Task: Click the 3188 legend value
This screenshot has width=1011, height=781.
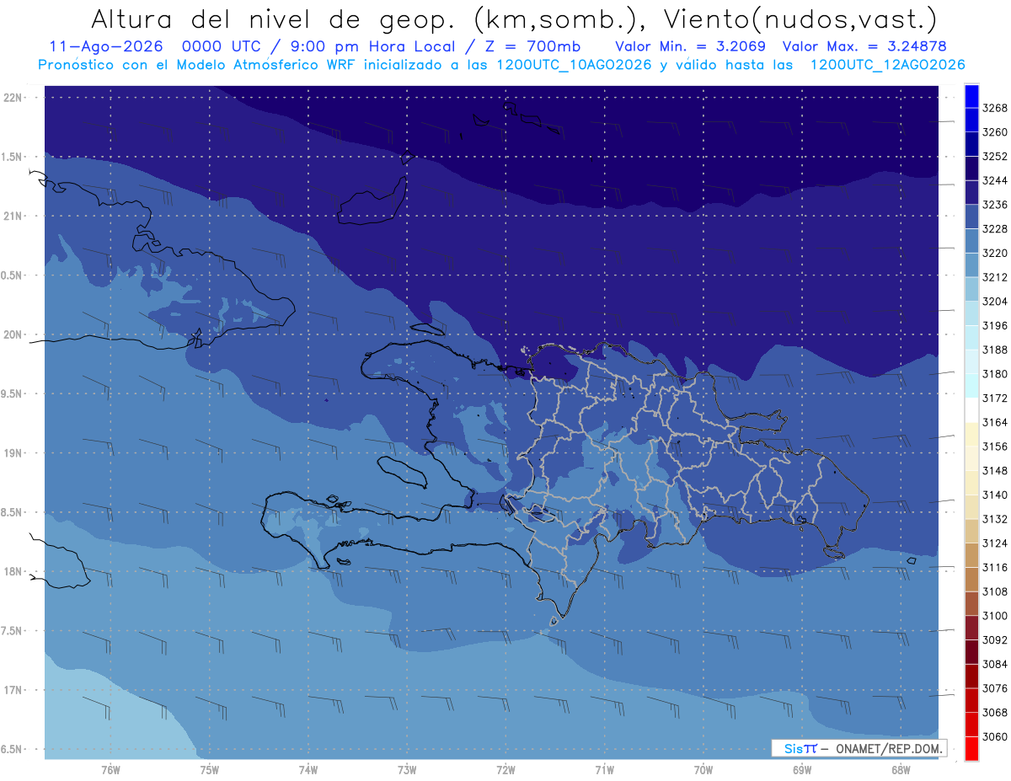Action: coord(995,350)
